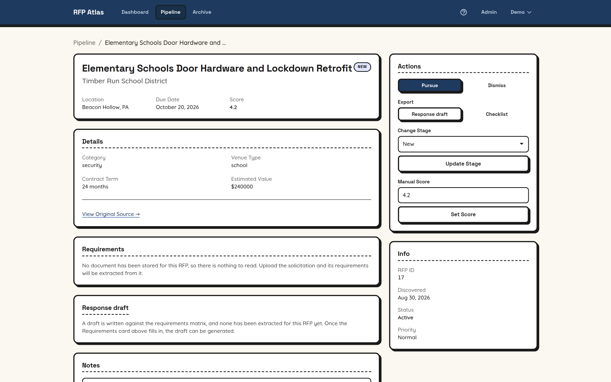Open the Admin menu item
This screenshot has height=382, width=611.
click(x=489, y=12)
